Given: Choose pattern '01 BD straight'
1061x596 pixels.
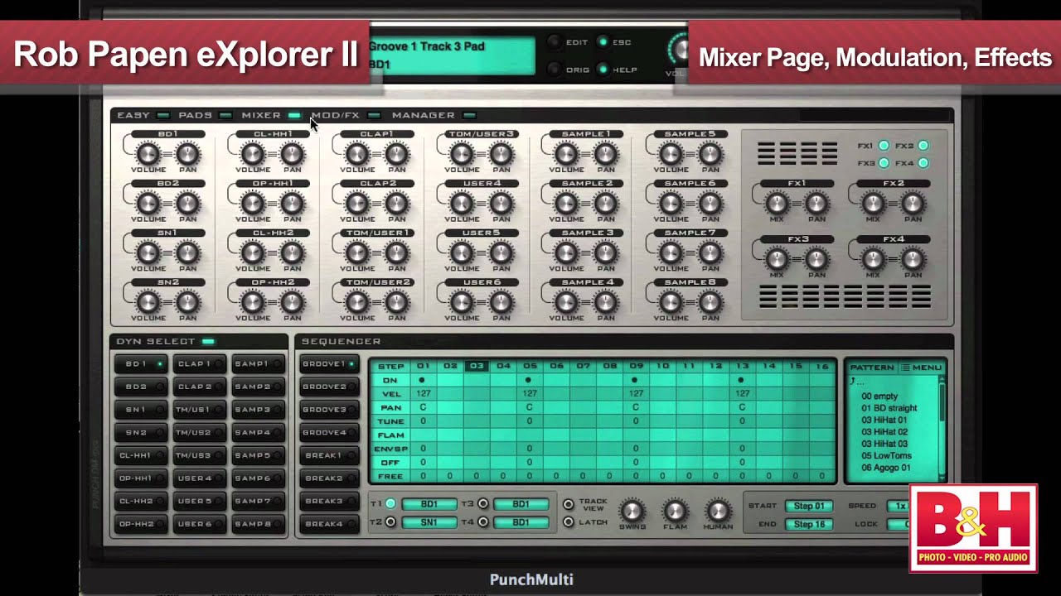Looking at the screenshot, I should [889, 408].
